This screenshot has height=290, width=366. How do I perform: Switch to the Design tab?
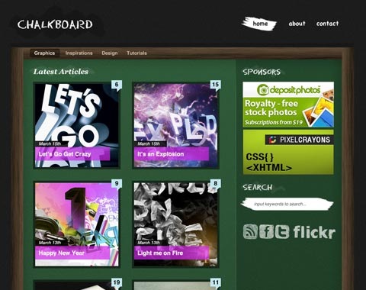coord(110,53)
